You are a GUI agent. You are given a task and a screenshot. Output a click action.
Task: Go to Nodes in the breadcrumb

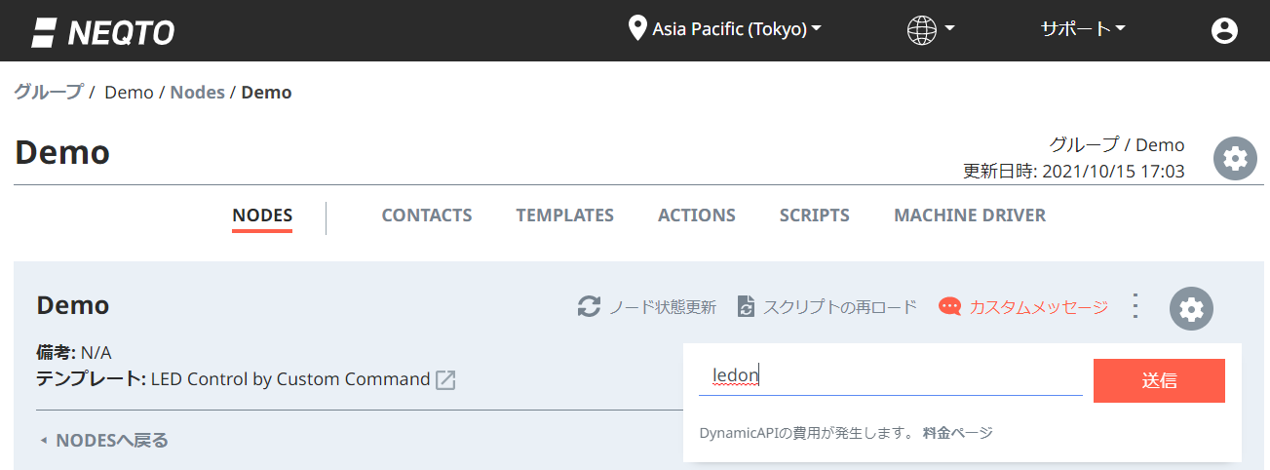pyautogui.click(x=198, y=93)
